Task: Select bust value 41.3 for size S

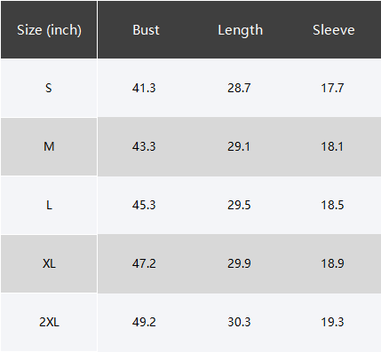Action: (x=144, y=88)
